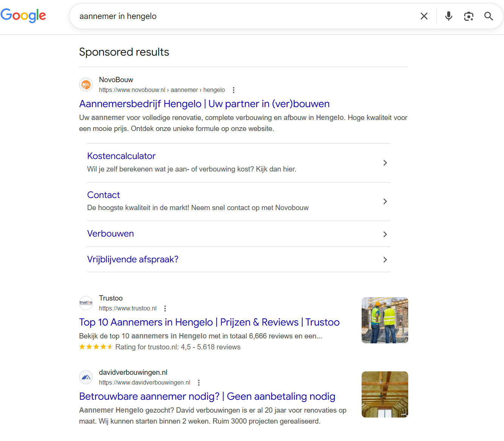504x441 pixels.
Task: Open the 'Aannemersbedrijf Hengelo | Uw partner in (ver)bouwen' result
Action: tap(204, 104)
